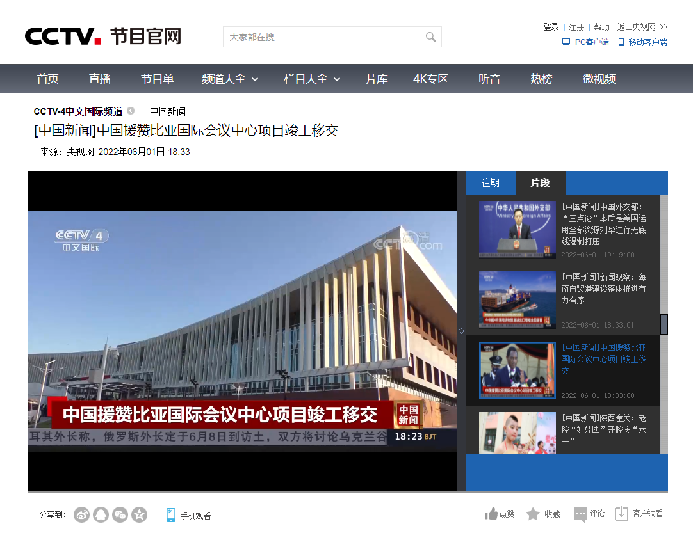Click the 评论 label

point(597,513)
